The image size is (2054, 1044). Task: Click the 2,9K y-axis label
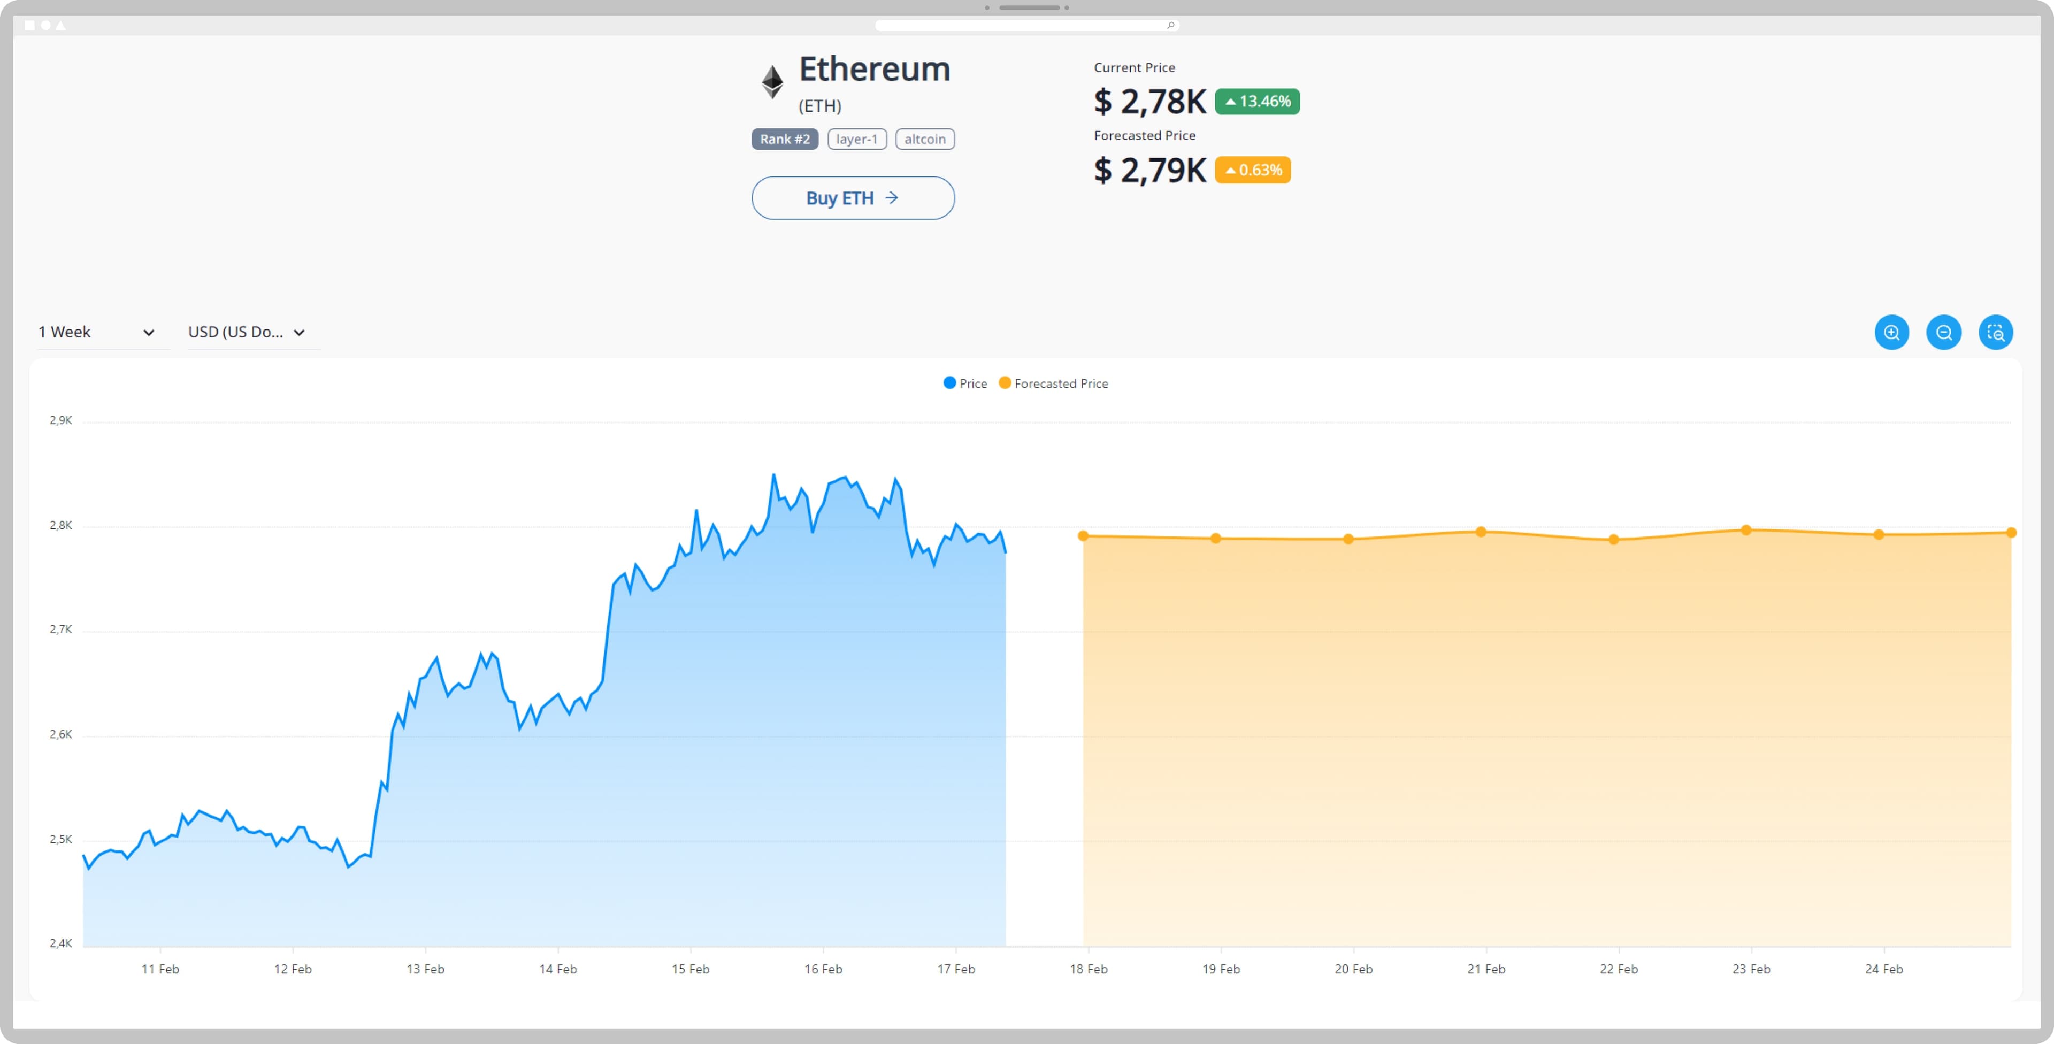62,420
